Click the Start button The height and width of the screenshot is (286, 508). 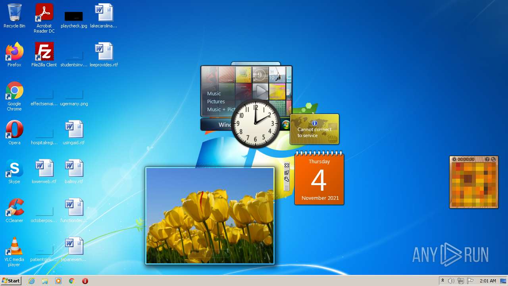tap(11, 281)
